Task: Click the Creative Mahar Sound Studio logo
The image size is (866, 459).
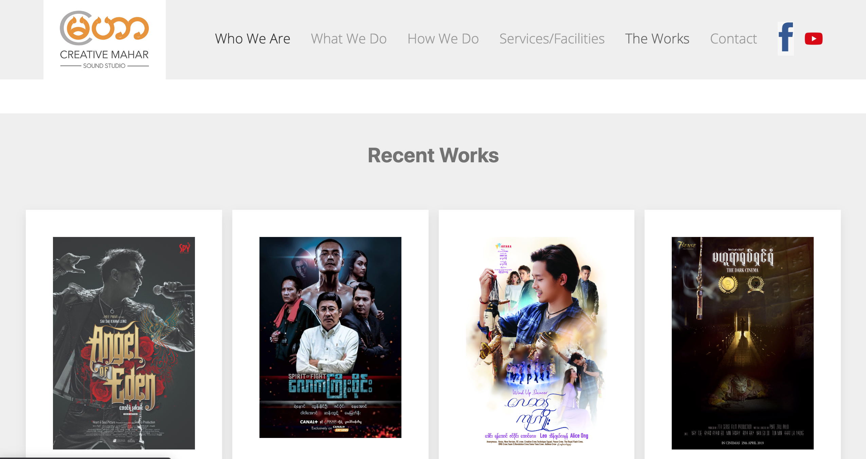Action: pos(104,39)
